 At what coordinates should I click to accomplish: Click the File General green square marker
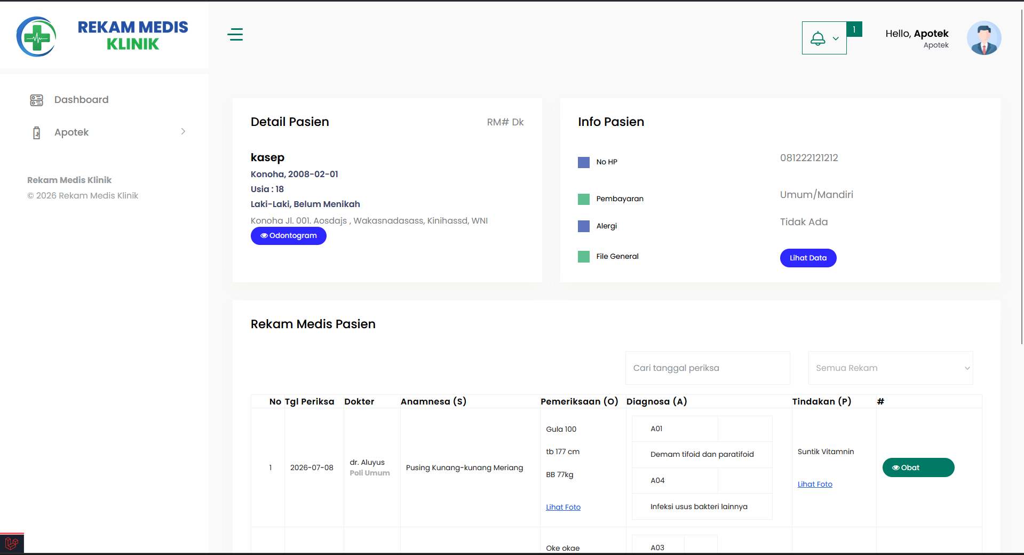click(x=584, y=257)
